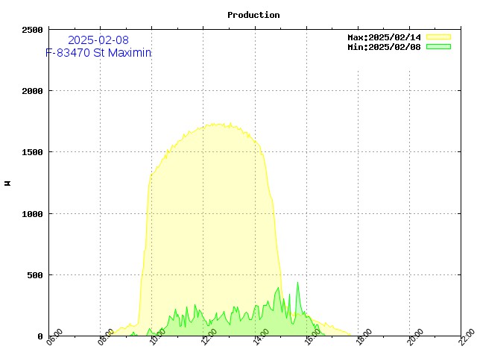Click the 2500 y-axis tick label

32,30
